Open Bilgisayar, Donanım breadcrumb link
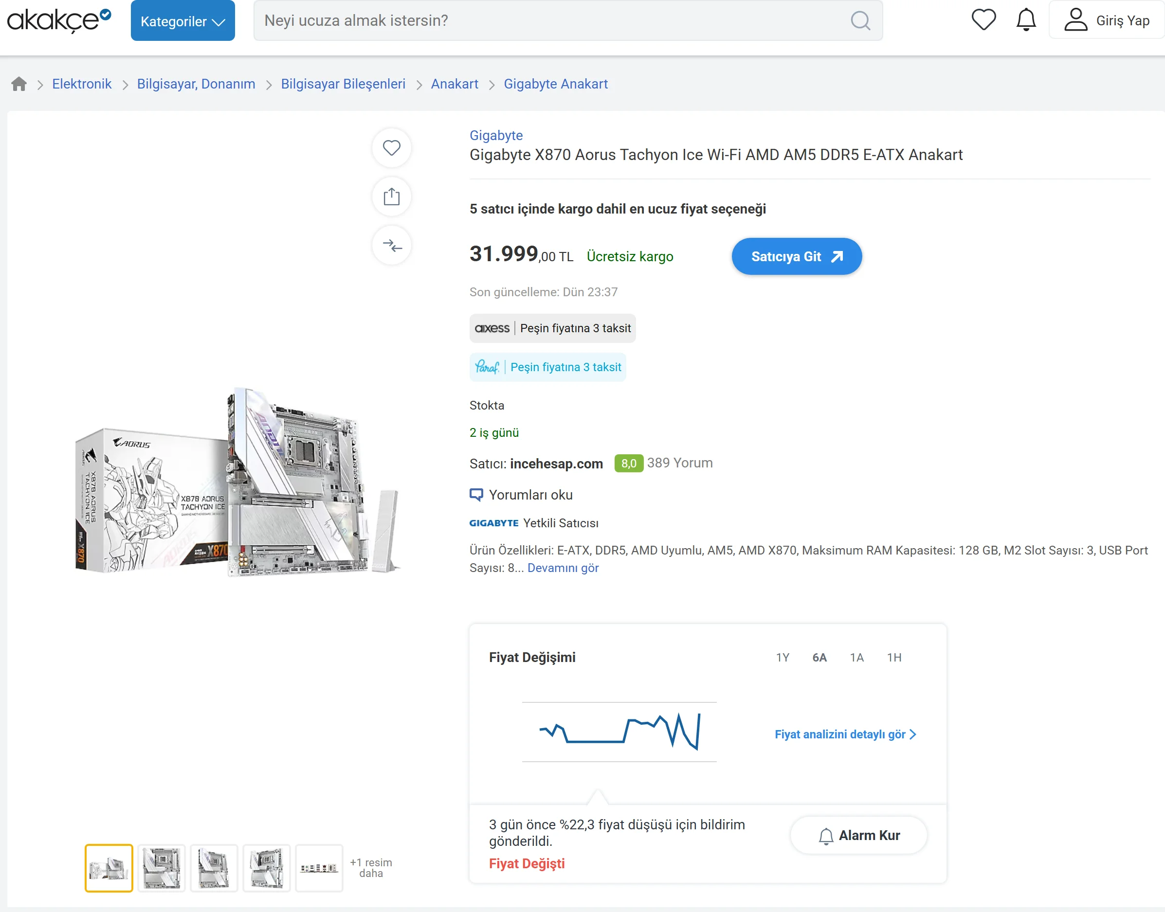Screen dimensions: 1165x912 [196, 84]
